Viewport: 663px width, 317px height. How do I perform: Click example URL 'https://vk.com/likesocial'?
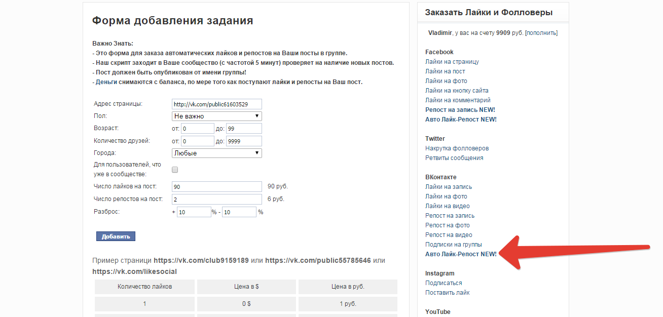point(134,272)
